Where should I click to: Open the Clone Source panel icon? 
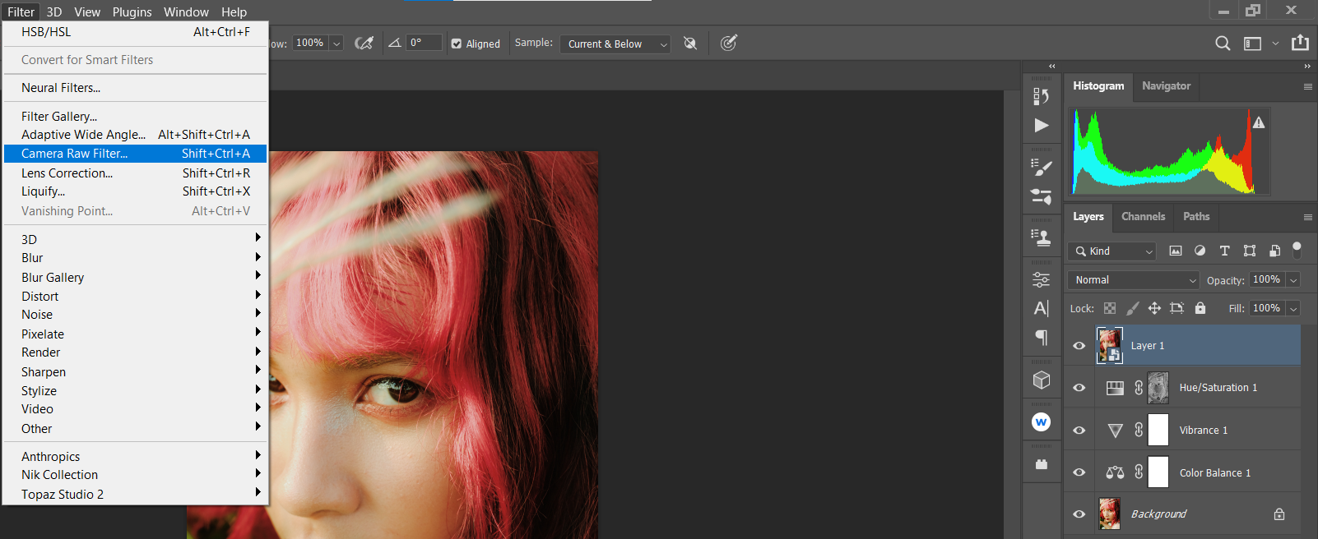pyautogui.click(x=1041, y=238)
